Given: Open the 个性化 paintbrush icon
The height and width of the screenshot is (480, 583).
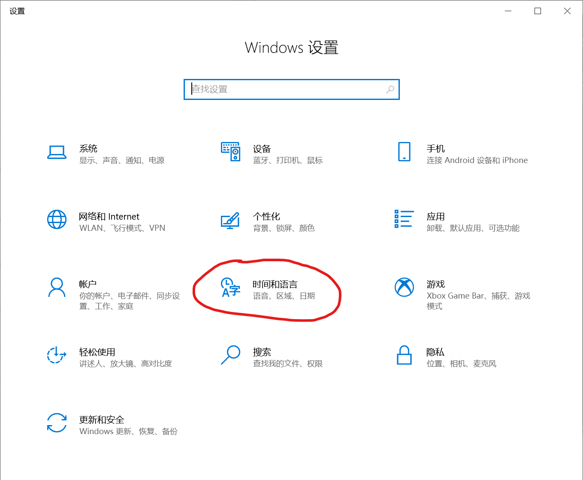Looking at the screenshot, I should tap(230, 220).
